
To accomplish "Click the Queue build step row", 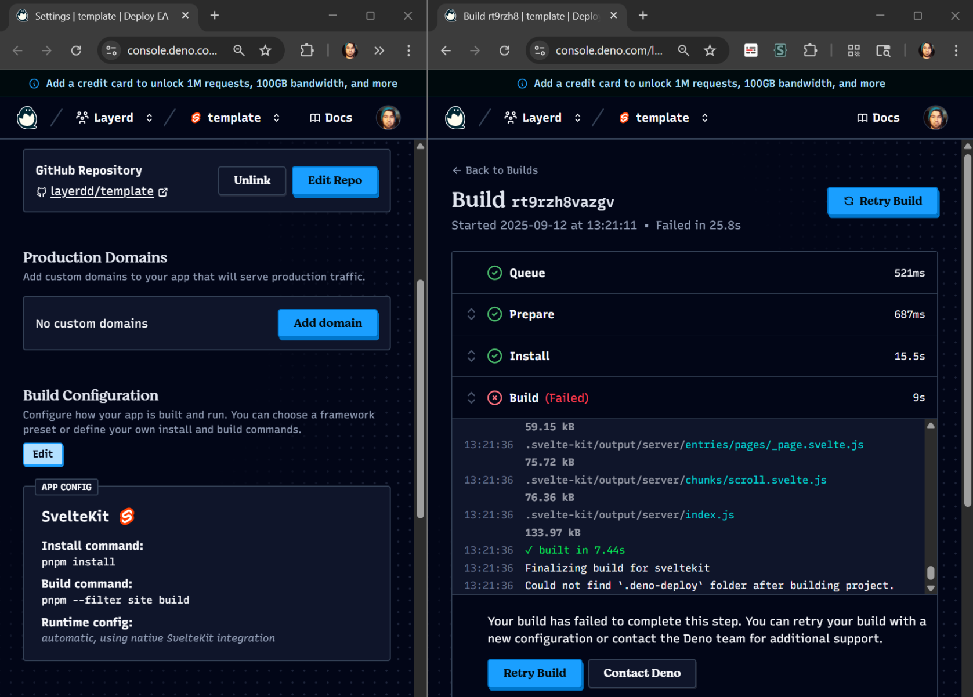I will tap(695, 273).
